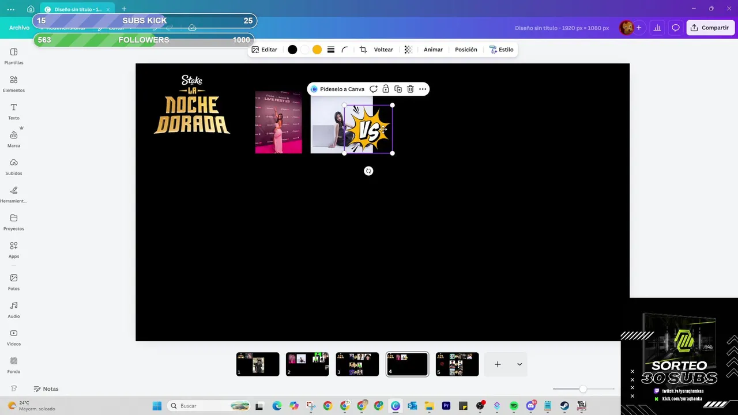This screenshot has width=738, height=415.
Task: Open the Herramientas panel
Action: click(14, 194)
